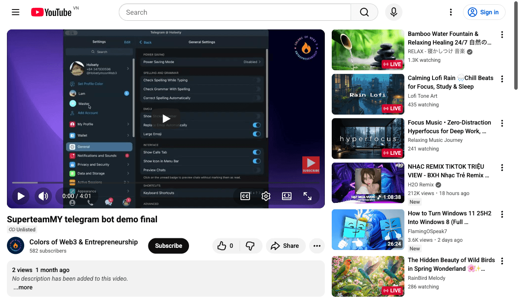Click the magnifier search button
Image resolution: width=519 pixels, height=298 pixels.
tap(364, 12)
